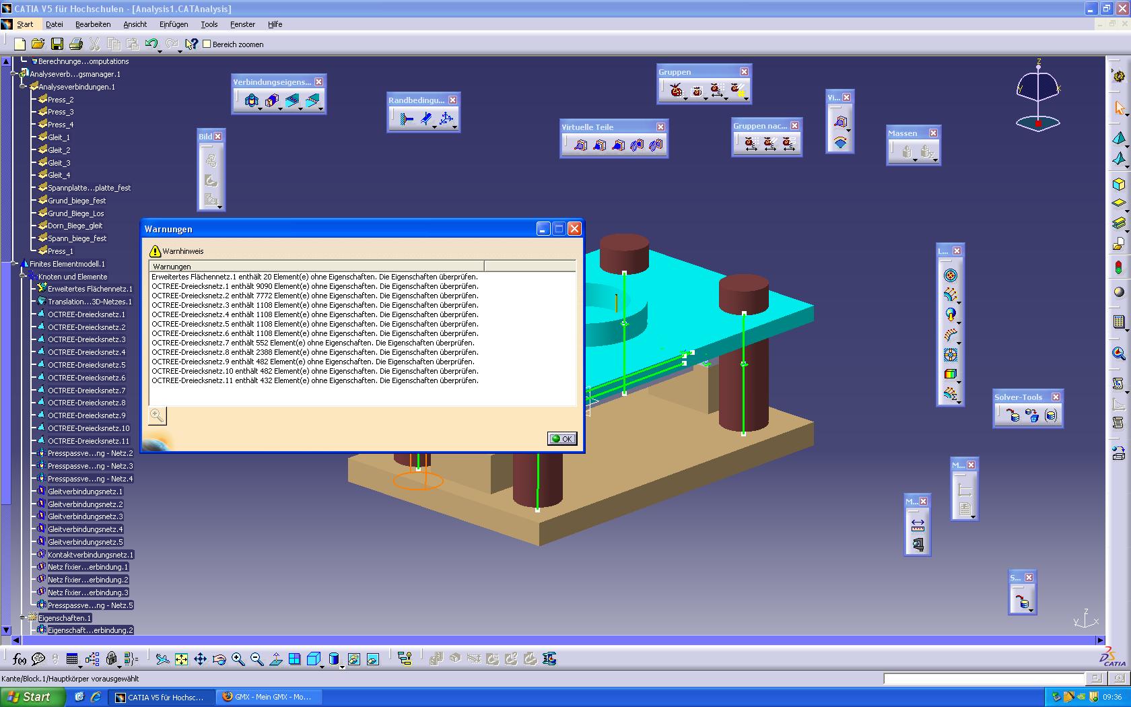Collapse the Knoten und Elemente node
Viewport: 1131px width, 707px height.
23,277
